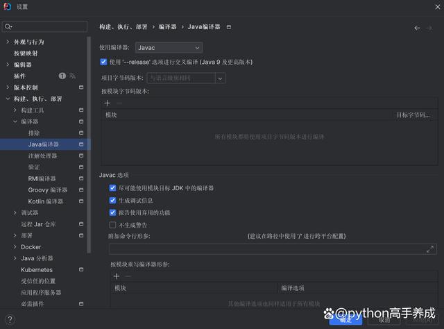Expand 调试器 tree node
444x329 pixels.
(15, 212)
